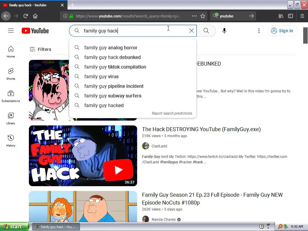Open Nanda Chaves channel link
308x231 pixels.
pos(164,219)
